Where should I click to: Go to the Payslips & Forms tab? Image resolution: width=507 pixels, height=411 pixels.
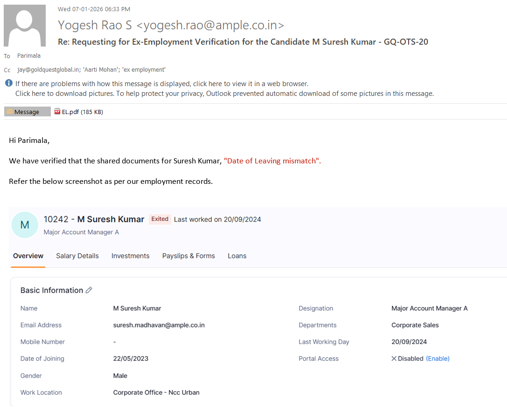pyautogui.click(x=188, y=256)
